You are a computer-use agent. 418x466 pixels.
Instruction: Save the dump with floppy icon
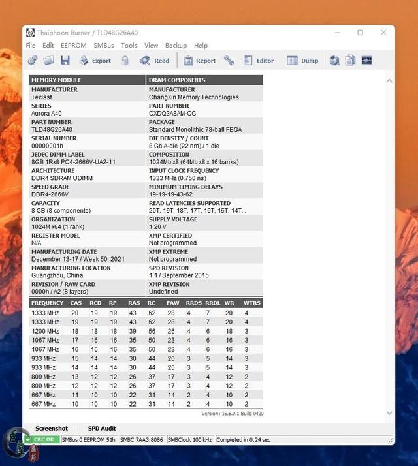[65, 61]
